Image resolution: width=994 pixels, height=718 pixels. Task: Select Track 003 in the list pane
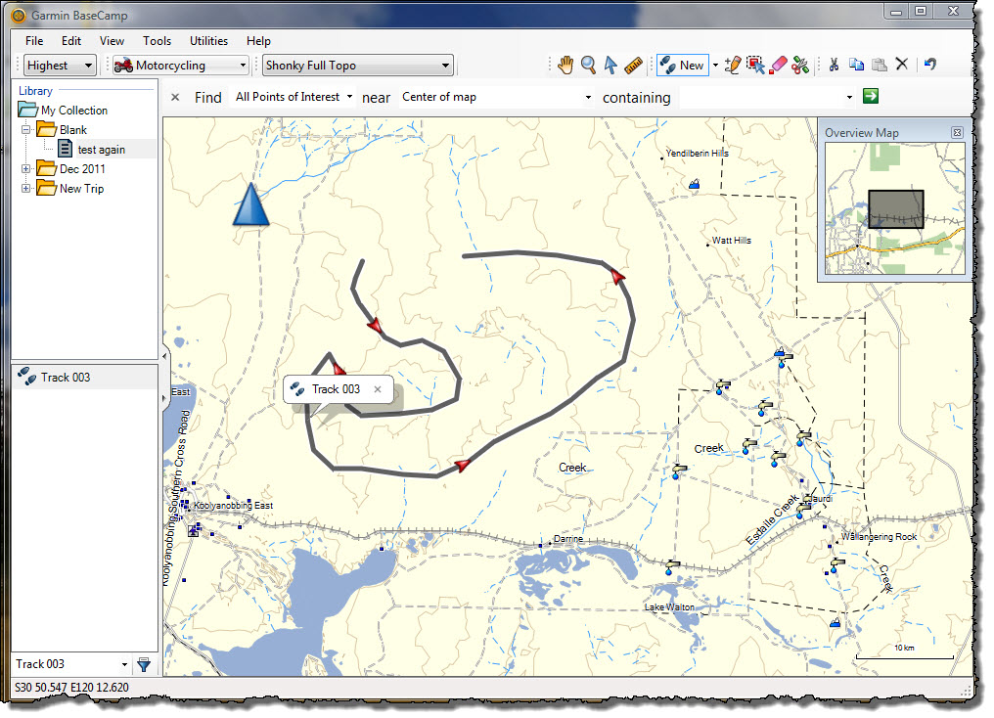[85, 377]
